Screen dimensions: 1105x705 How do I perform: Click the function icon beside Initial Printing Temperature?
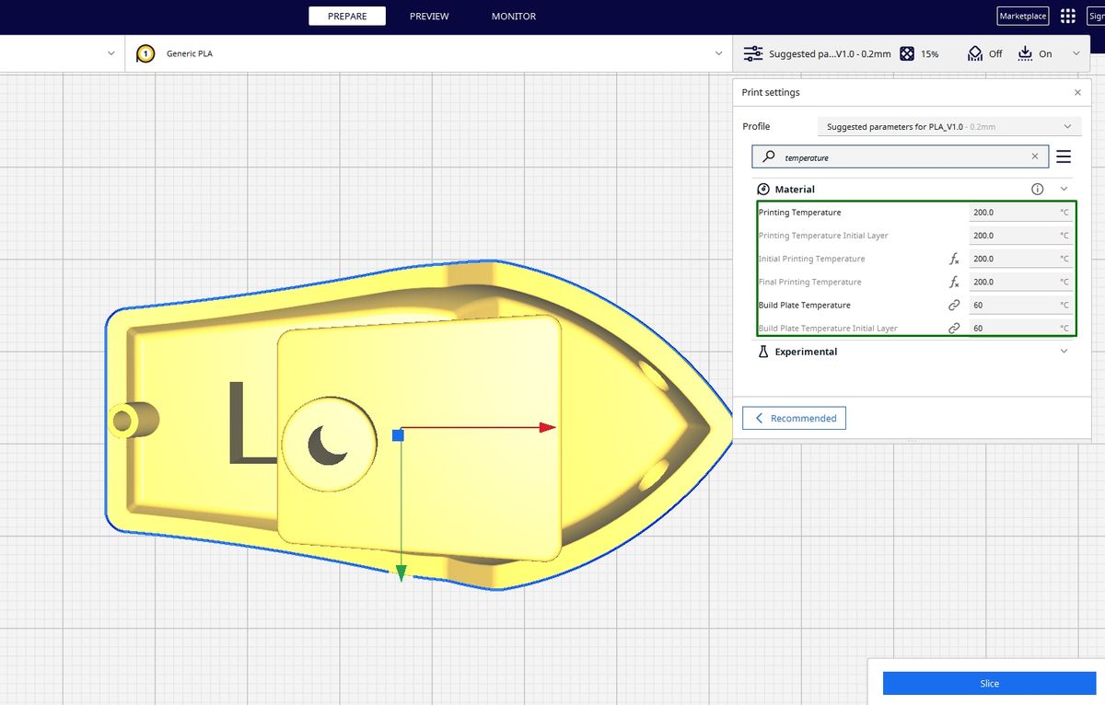(954, 259)
